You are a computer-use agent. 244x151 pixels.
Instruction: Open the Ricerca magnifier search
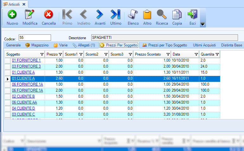click(x=162, y=15)
